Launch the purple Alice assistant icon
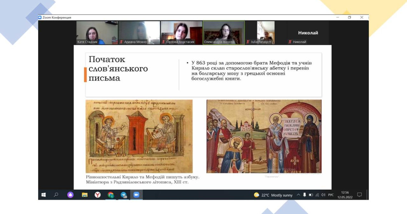 click(x=70, y=195)
